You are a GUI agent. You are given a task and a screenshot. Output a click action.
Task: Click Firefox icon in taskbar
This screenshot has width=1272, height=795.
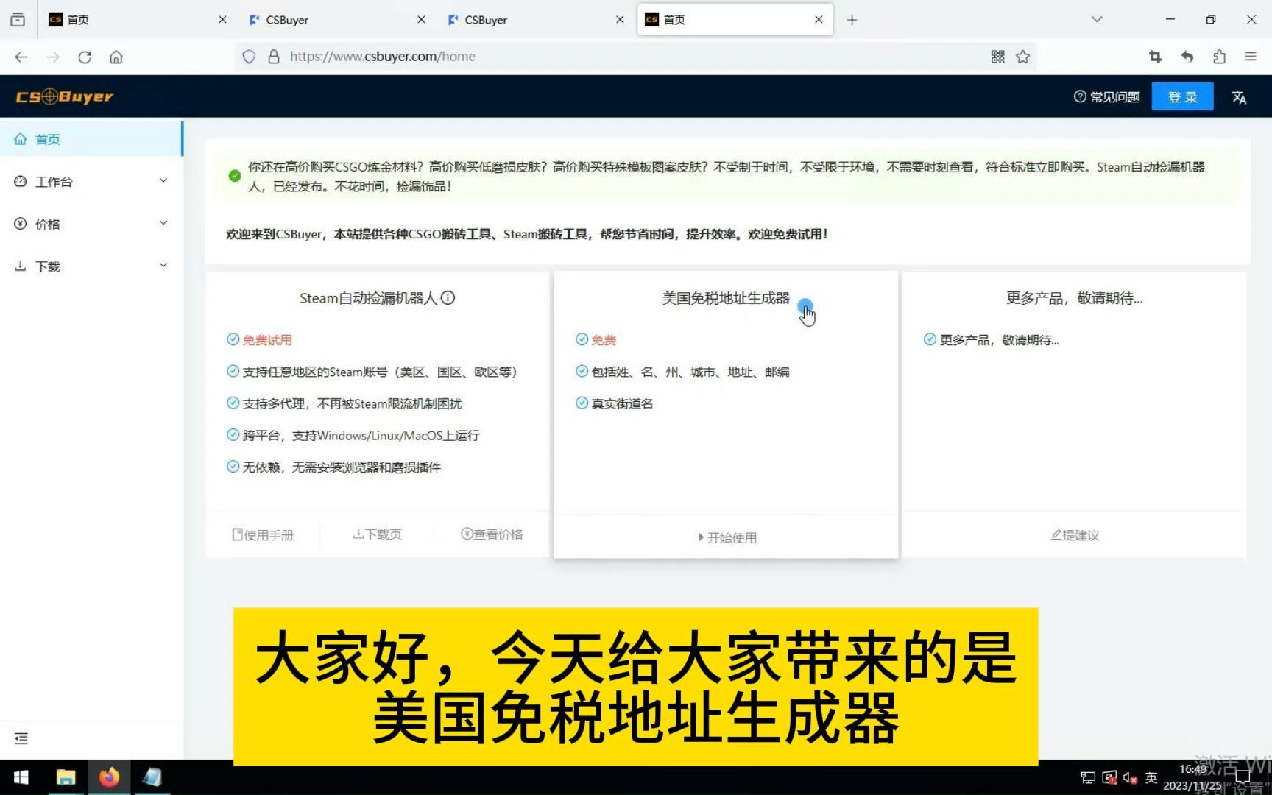point(109,777)
